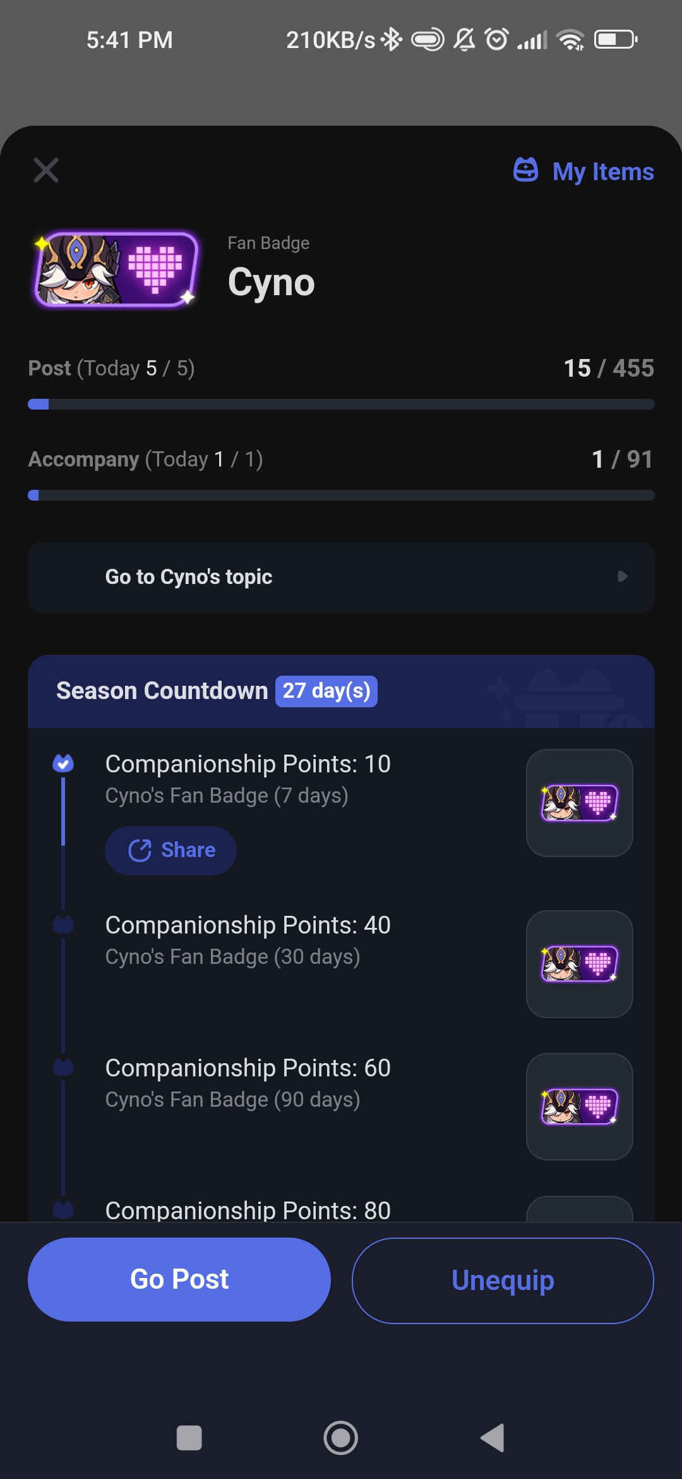Open the 90 days badge reward thumbnail
This screenshot has width=682, height=1479.
click(x=580, y=1107)
